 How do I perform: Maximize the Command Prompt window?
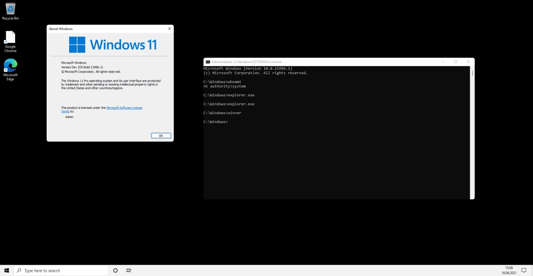click(455, 62)
